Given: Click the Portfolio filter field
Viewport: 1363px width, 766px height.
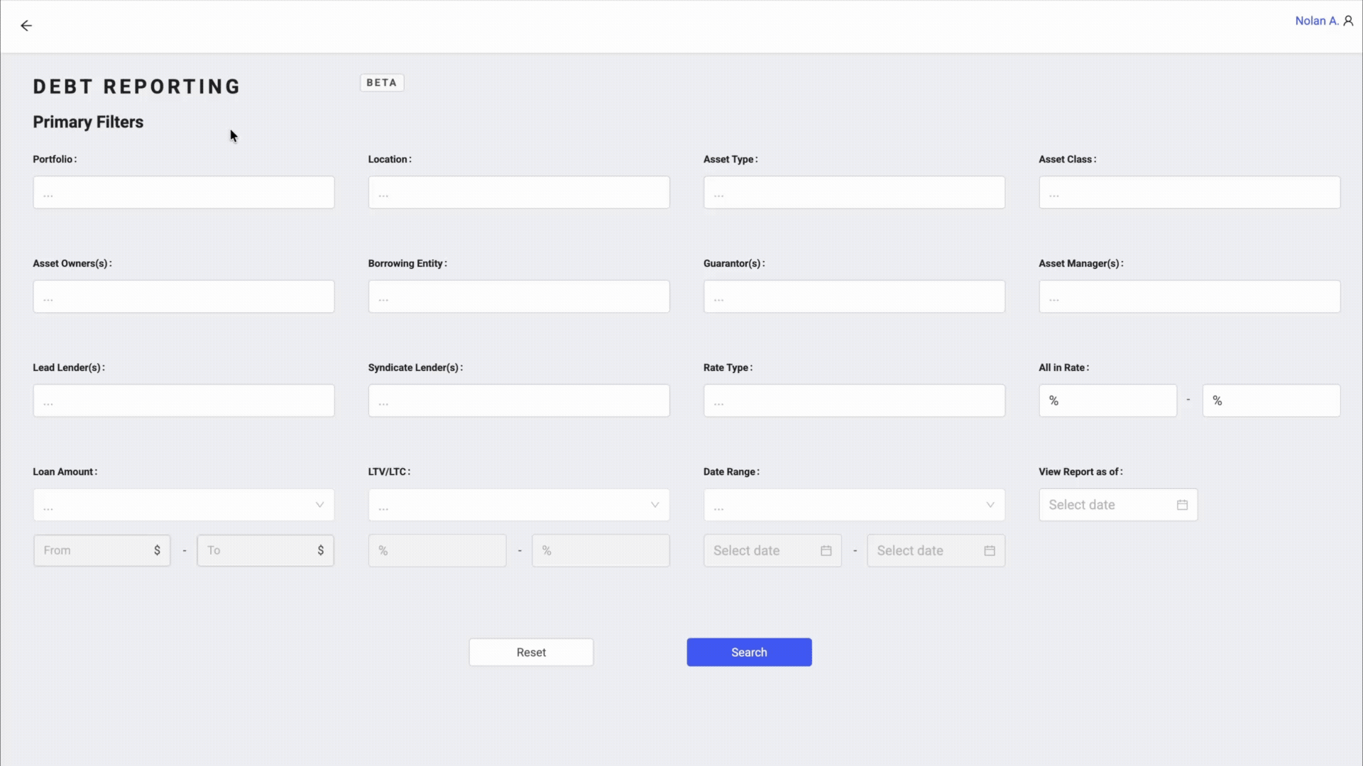Looking at the screenshot, I should coord(183,192).
